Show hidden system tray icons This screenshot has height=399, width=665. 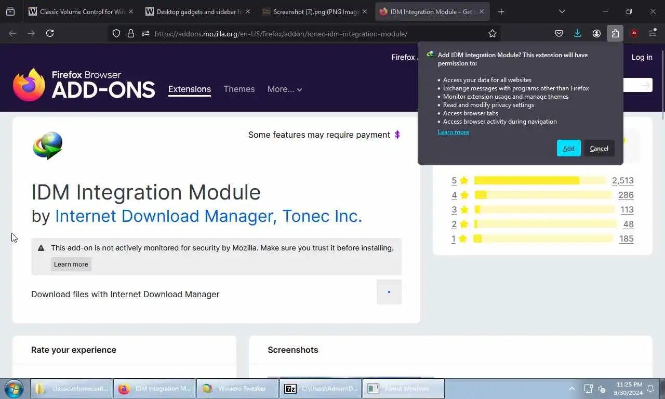(x=572, y=389)
